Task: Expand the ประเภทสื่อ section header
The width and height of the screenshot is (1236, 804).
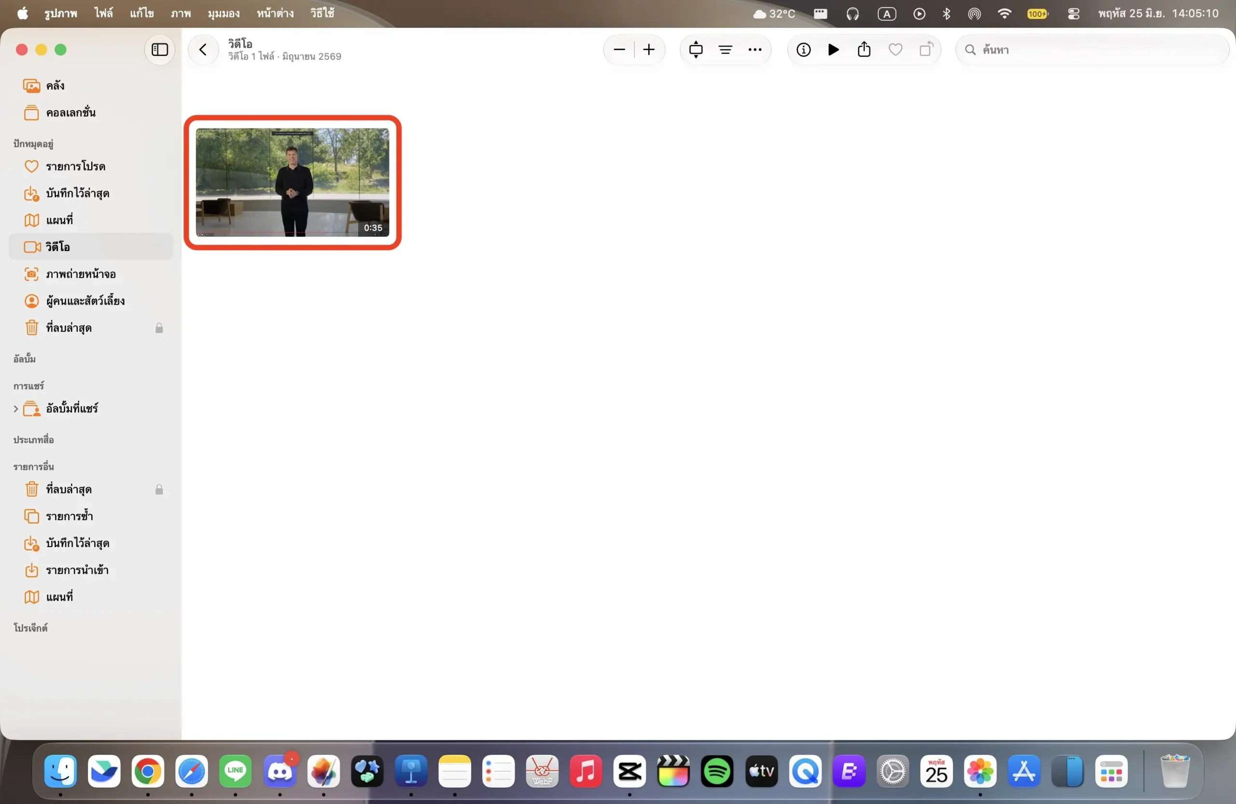Action: pos(34,440)
